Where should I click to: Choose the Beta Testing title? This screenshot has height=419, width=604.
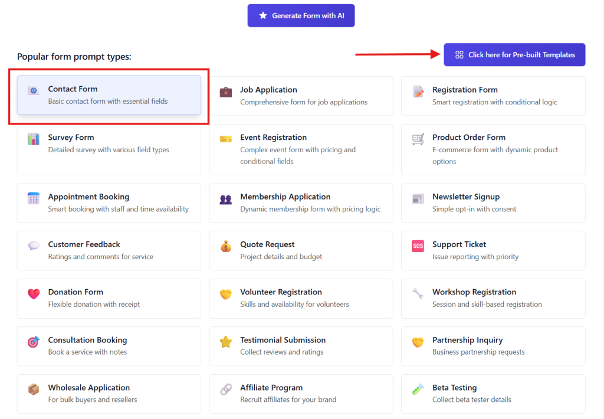click(x=455, y=388)
